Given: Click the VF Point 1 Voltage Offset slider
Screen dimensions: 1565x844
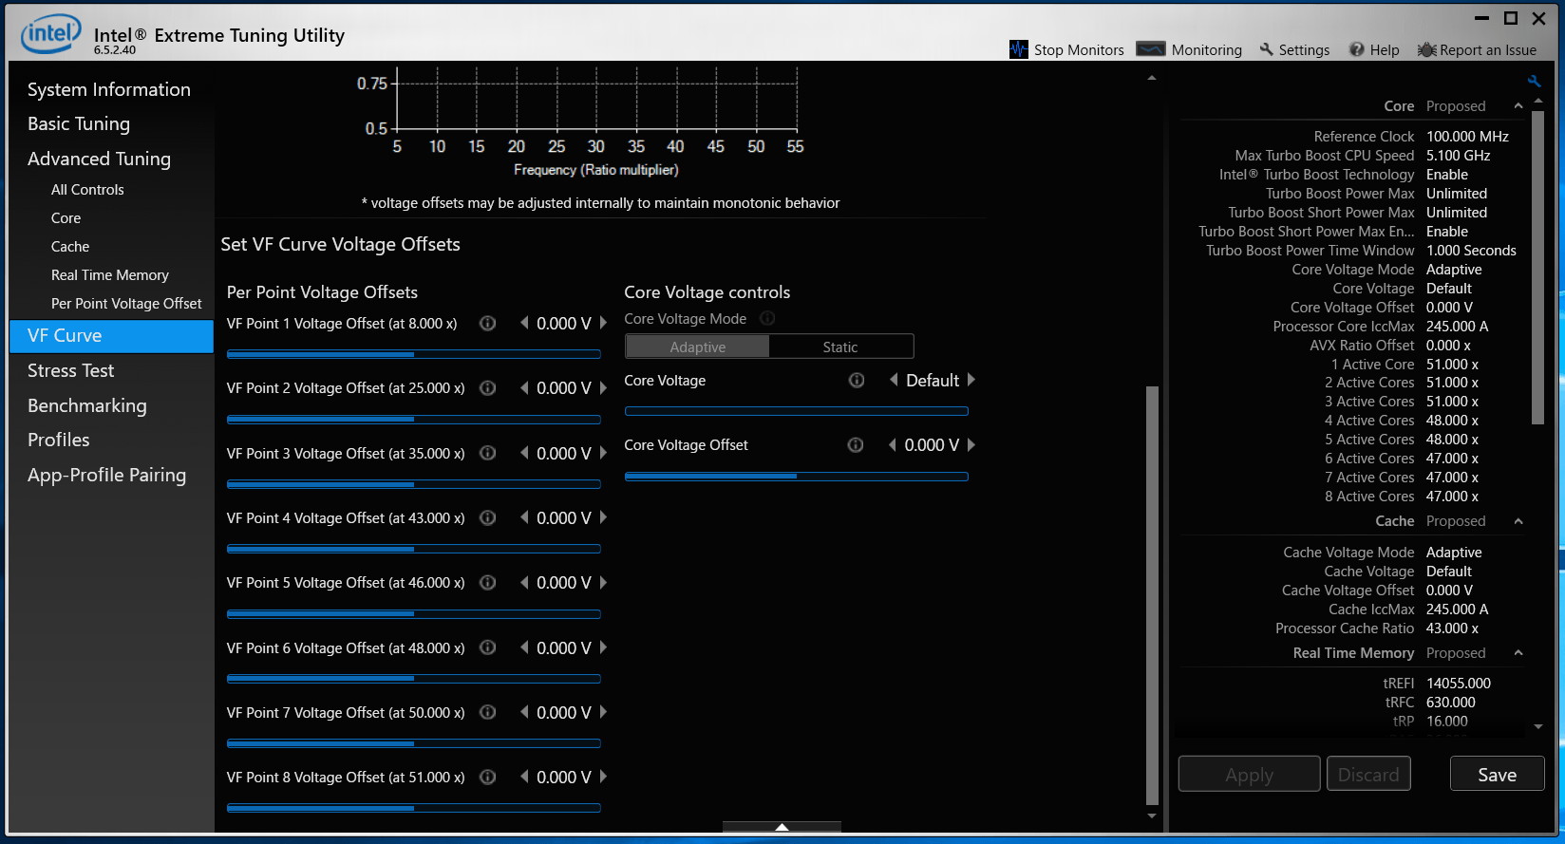Looking at the screenshot, I should point(413,354).
